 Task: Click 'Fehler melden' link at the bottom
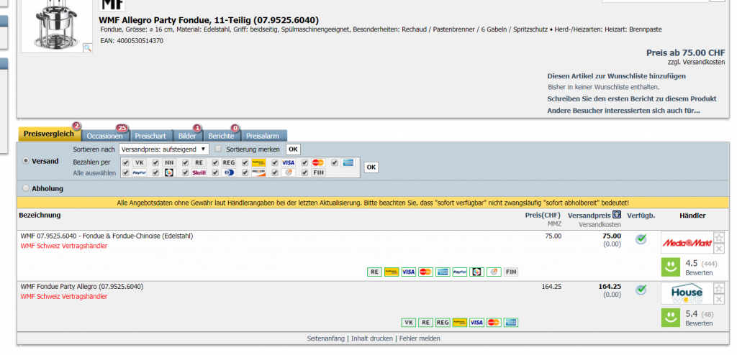420,338
